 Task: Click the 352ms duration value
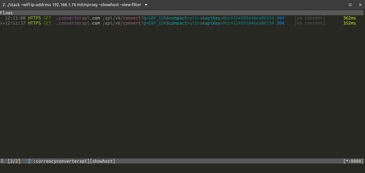pyautogui.click(x=349, y=23)
